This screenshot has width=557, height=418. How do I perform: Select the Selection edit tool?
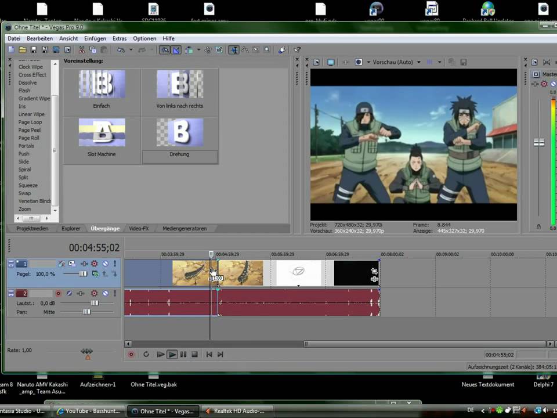click(256, 50)
